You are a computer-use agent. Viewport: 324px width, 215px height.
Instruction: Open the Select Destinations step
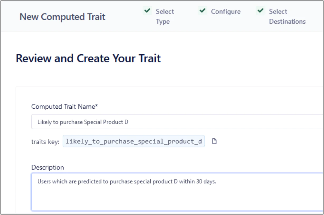tap(287, 16)
